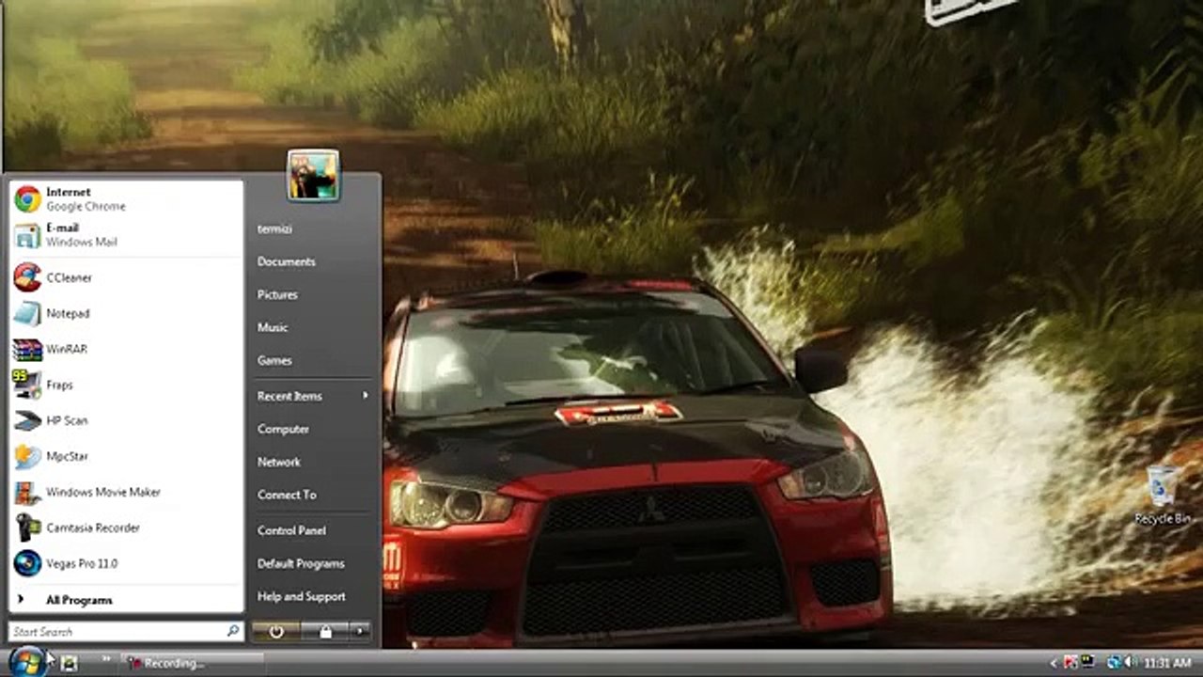Open Fraps from the program list
Viewport: 1203px width, 677px height.
coord(125,385)
